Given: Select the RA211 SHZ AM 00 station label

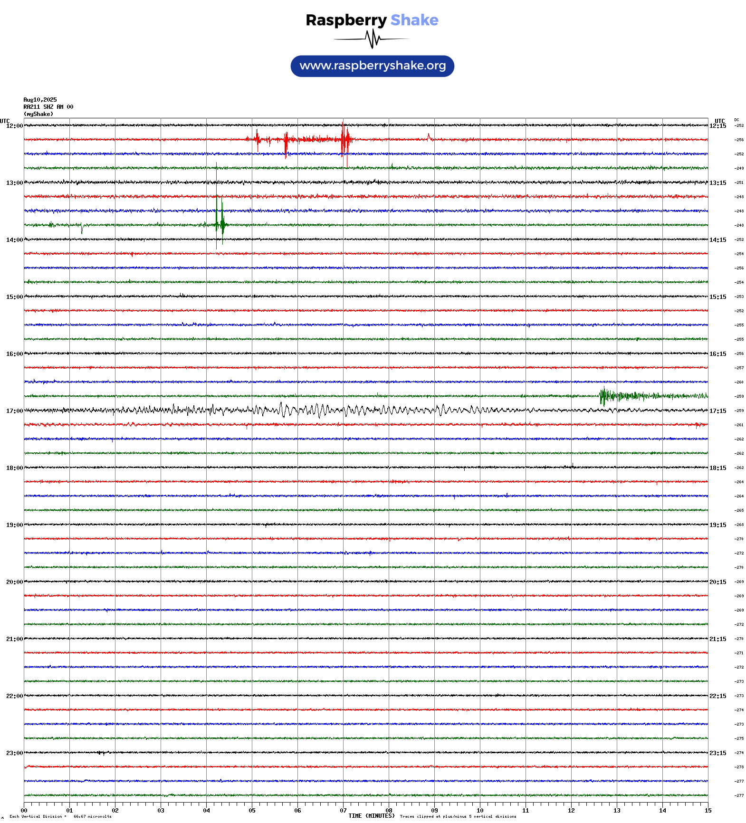Looking at the screenshot, I should click(48, 107).
